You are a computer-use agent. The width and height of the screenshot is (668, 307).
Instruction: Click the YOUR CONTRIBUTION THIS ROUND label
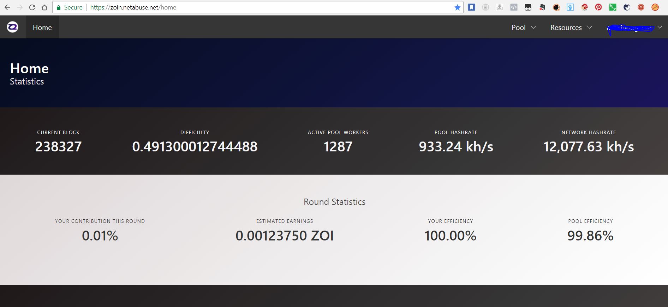click(100, 221)
